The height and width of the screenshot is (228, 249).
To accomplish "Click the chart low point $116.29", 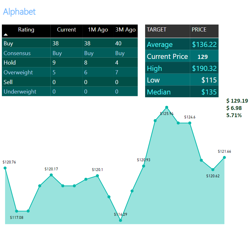I will pos(120,220).
